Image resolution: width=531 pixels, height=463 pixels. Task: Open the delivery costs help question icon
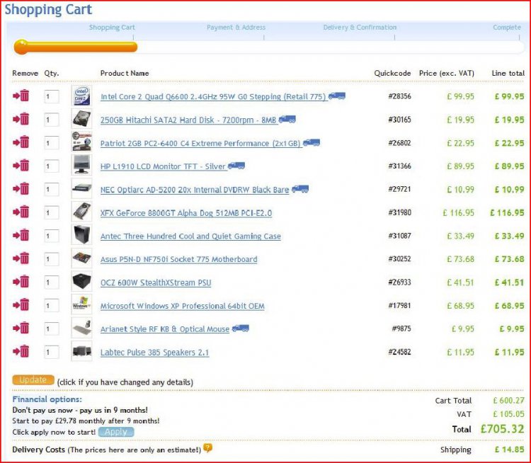coord(207,448)
